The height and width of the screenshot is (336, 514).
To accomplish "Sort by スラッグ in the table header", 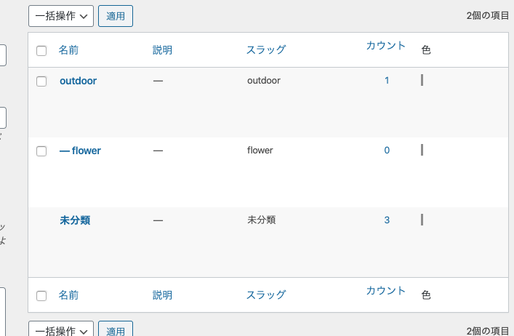I will pyautogui.click(x=266, y=50).
